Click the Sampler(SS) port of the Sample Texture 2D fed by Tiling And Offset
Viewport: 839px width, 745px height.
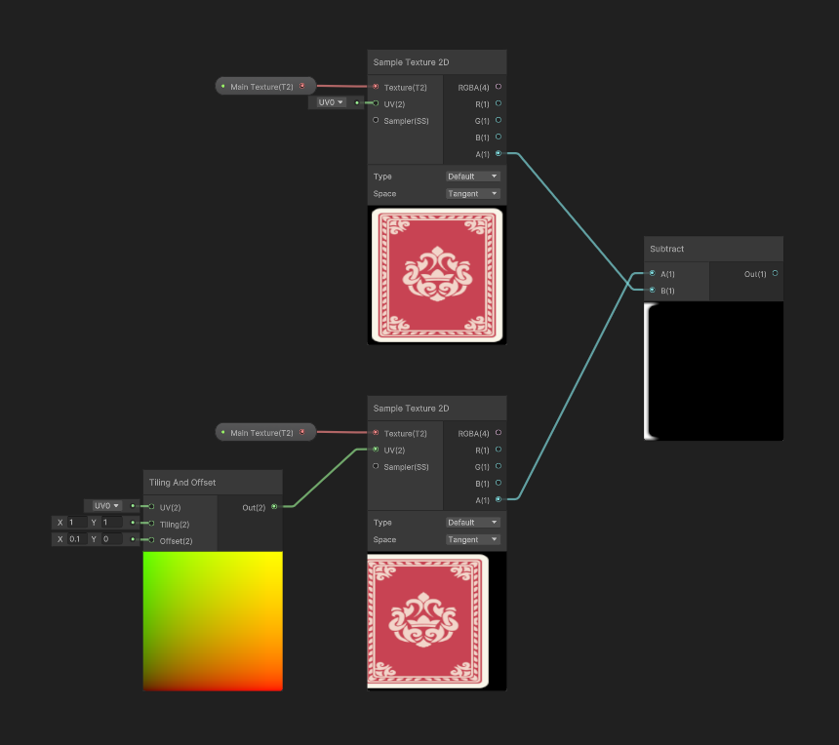tap(376, 467)
